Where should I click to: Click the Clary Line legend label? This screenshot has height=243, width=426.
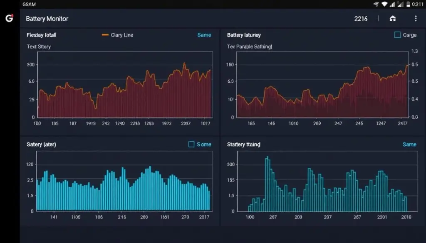coord(122,35)
